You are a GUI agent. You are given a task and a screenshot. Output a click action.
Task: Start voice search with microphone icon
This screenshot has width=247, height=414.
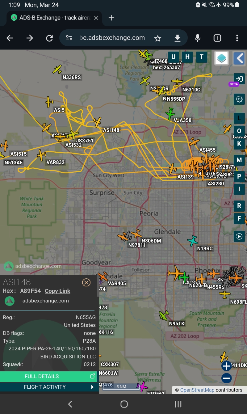click(198, 38)
